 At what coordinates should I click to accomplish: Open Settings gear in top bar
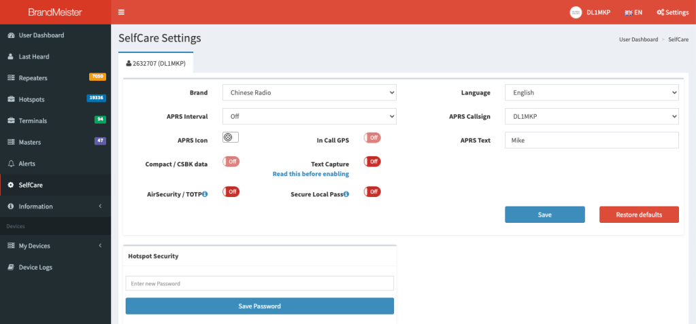672,12
